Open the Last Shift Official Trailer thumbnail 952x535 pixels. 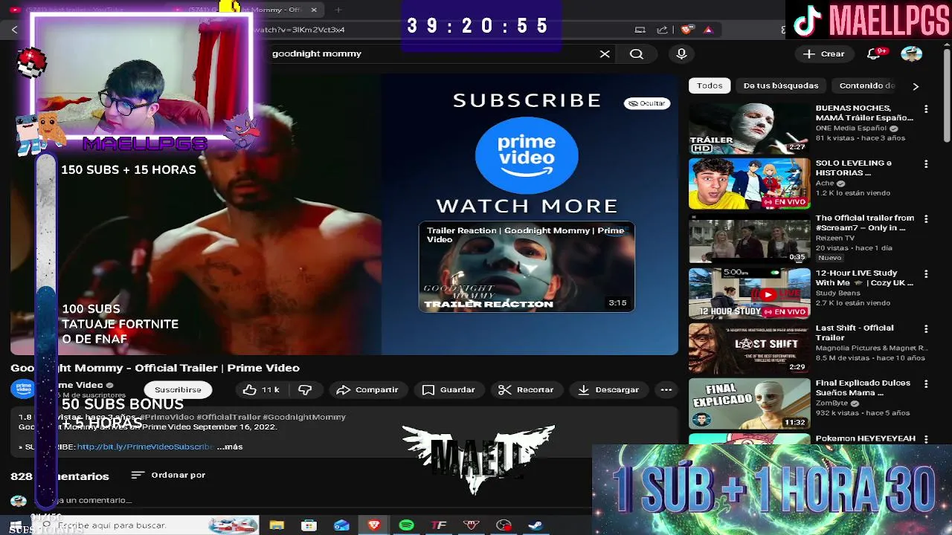(x=749, y=348)
